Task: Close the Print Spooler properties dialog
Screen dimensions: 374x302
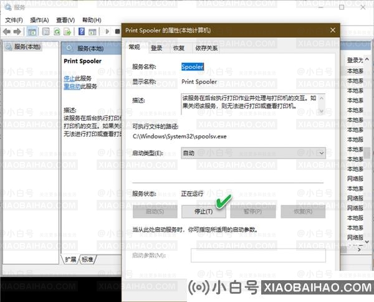Action: coord(333,31)
